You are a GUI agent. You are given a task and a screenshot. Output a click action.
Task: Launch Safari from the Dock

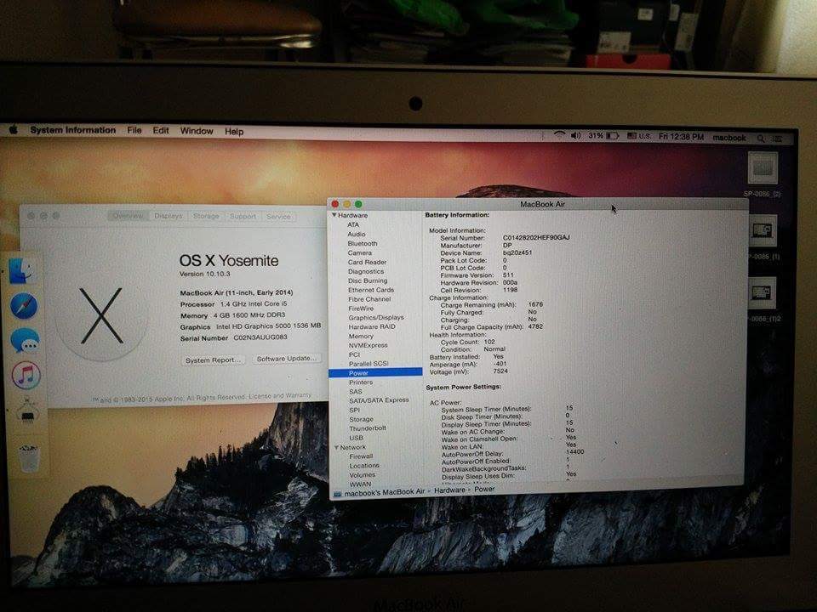(24, 306)
